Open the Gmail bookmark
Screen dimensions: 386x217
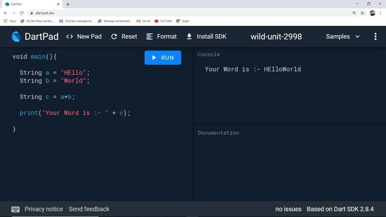pos(144,21)
